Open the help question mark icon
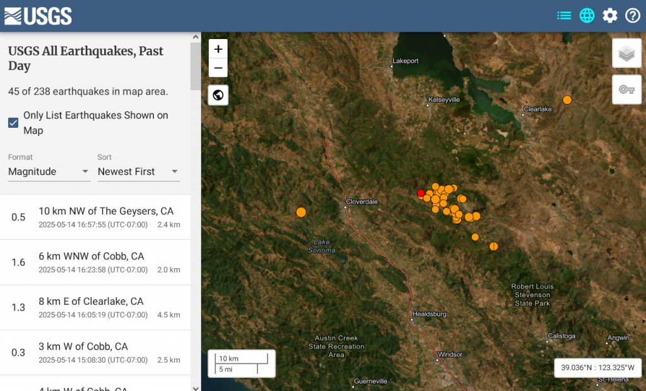The height and width of the screenshot is (391, 646). [x=632, y=16]
